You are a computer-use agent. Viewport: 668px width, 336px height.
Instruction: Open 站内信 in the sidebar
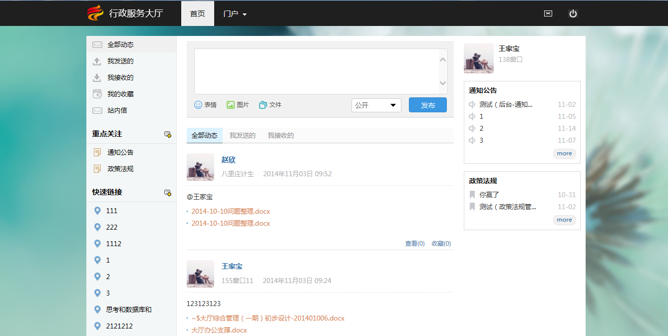pyautogui.click(x=117, y=110)
